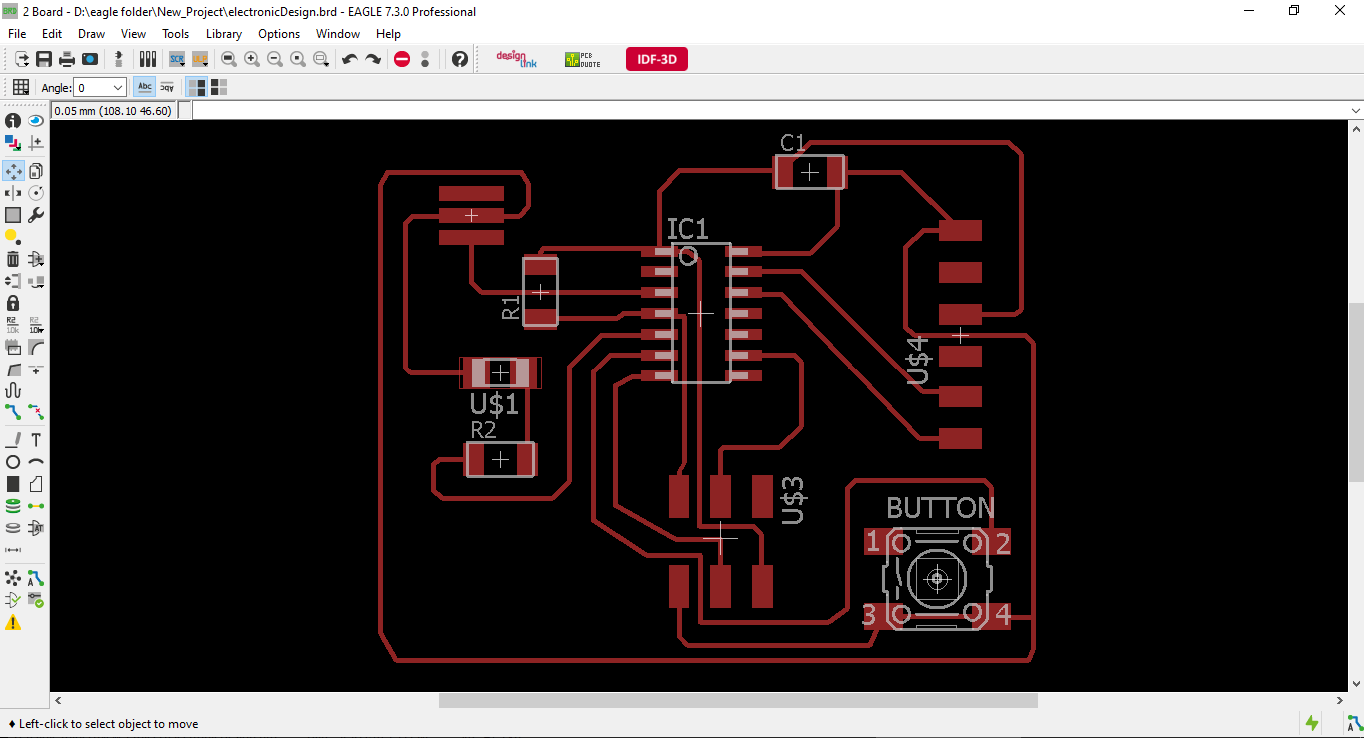Open the Angle combo box

tap(100, 88)
